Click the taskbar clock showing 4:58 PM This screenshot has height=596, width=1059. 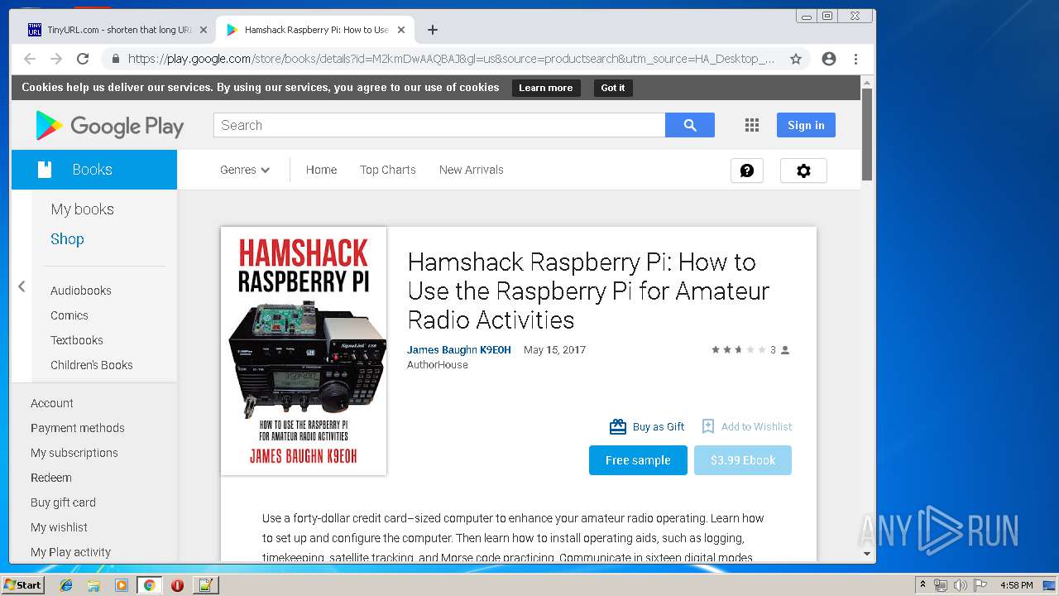tap(1016, 585)
